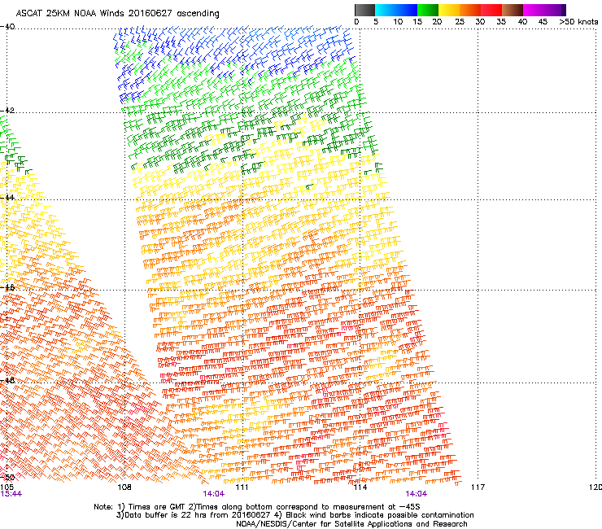The width and height of the screenshot is (602, 529).
Task: Click the purple 15:44 time label
Action: 11,494
